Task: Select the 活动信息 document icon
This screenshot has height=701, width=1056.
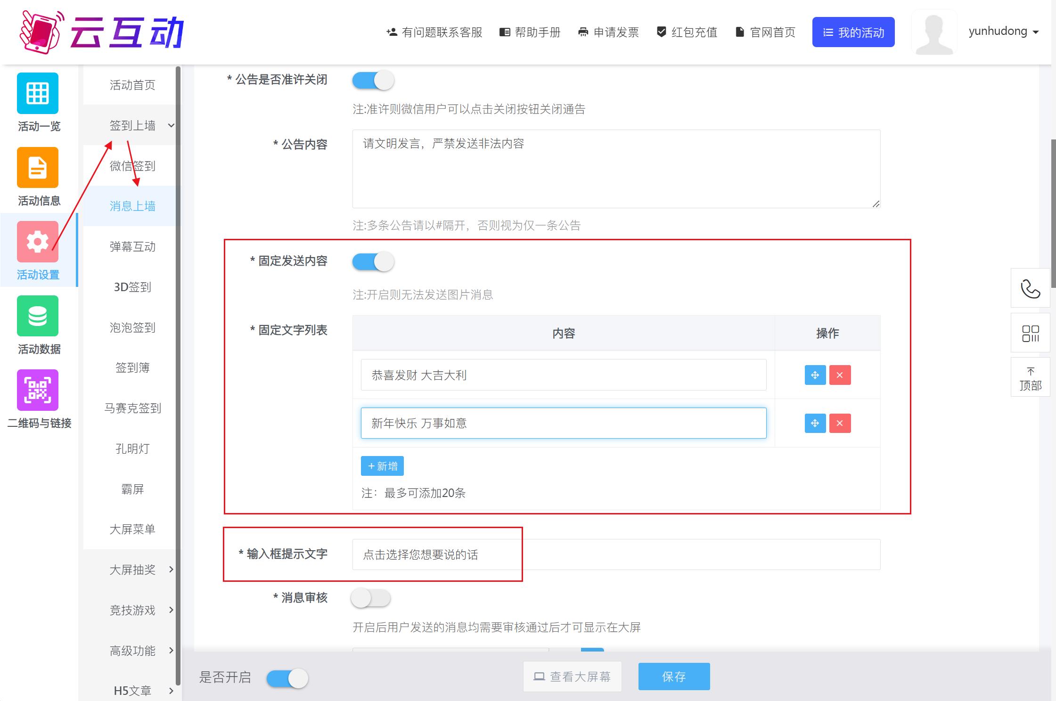Action: (38, 168)
